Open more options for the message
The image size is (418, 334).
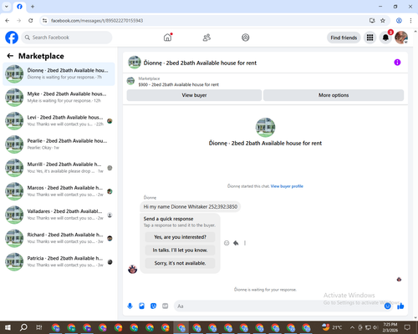[245, 243]
